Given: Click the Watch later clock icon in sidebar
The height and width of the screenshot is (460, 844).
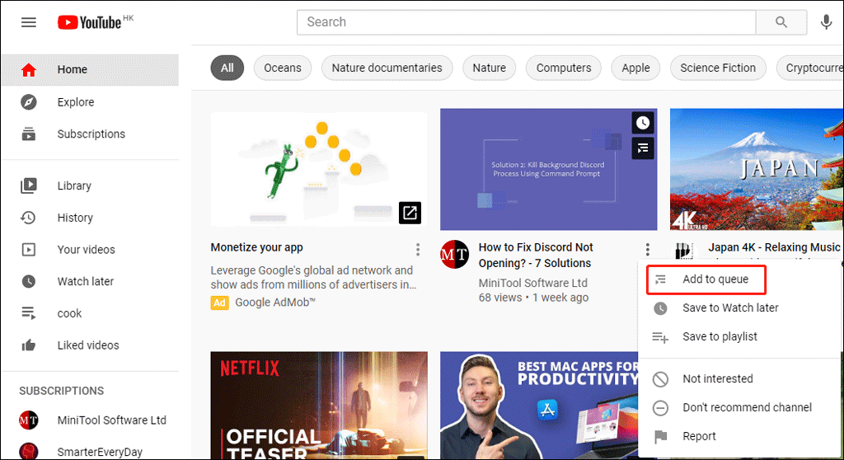Looking at the screenshot, I should point(29,281).
